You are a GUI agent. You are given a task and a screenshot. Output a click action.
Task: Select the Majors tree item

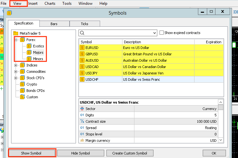click(38, 52)
